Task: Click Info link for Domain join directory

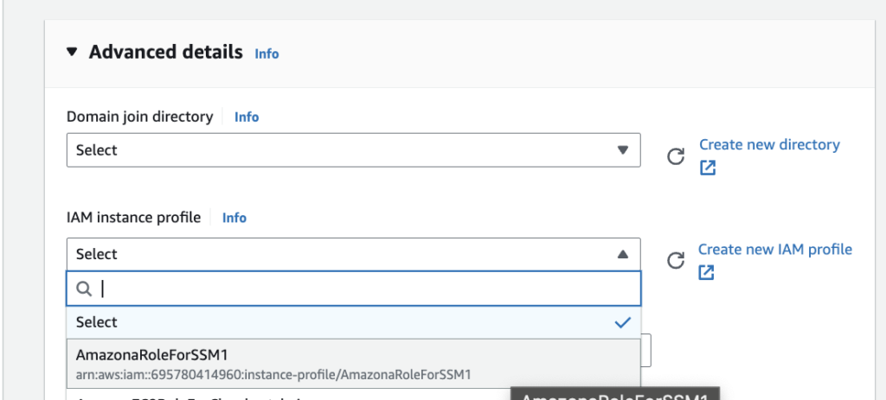Action: 247,117
